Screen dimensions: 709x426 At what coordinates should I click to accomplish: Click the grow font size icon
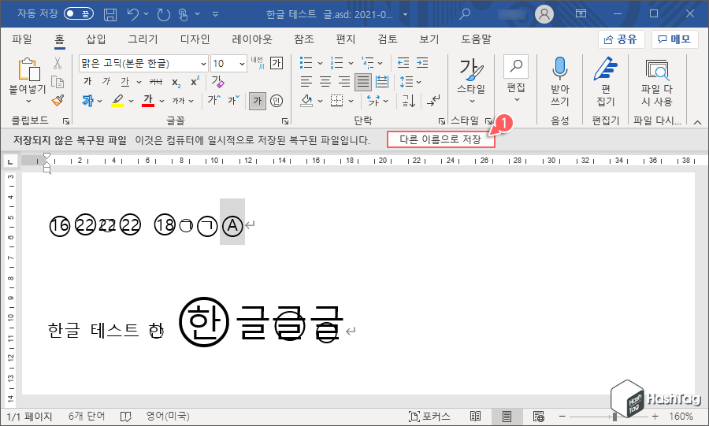pos(213,100)
